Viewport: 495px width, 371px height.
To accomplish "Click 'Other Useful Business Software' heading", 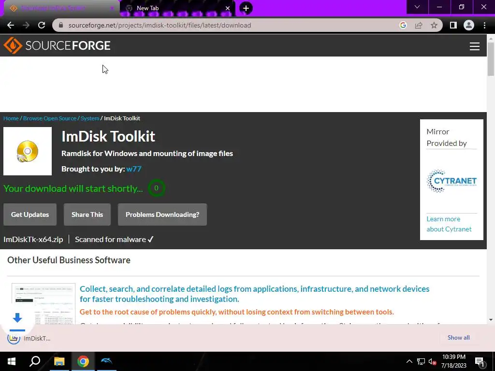I will tap(69, 260).
